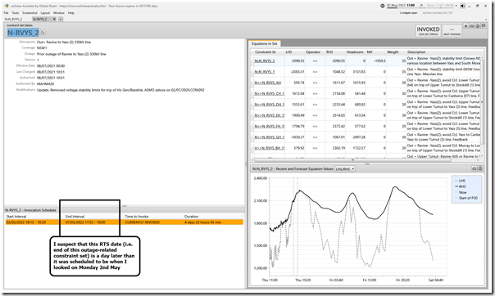Open the File menu
The height and width of the screenshot is (296, 495).
6,13
